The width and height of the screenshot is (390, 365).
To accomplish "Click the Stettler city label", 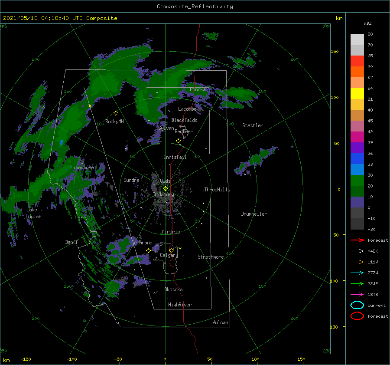I will [x=253, y=125].
